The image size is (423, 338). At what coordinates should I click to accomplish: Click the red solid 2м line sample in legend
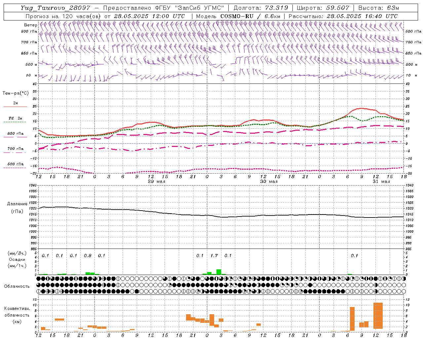15,107
